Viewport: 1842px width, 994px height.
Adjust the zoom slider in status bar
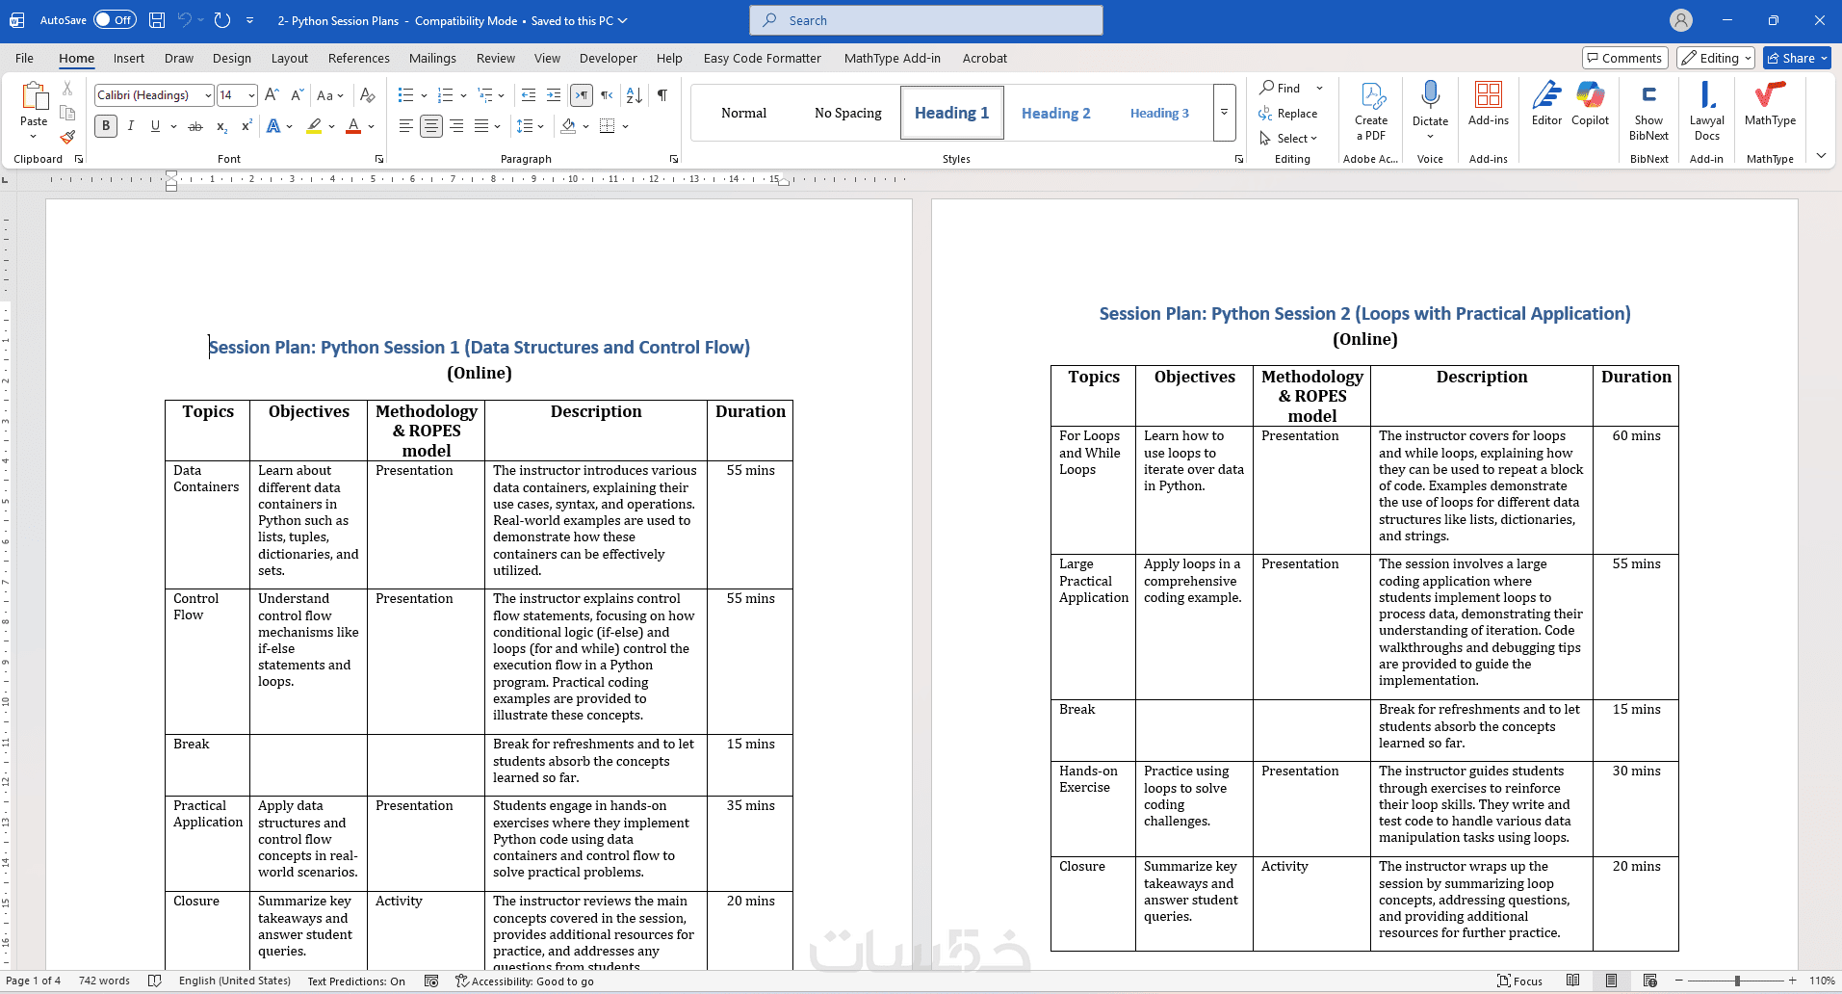tap(1736, 981)
